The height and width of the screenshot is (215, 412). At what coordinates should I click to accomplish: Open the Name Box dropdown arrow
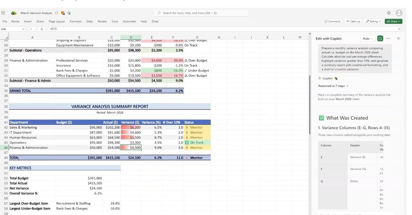tap(24, 29)
